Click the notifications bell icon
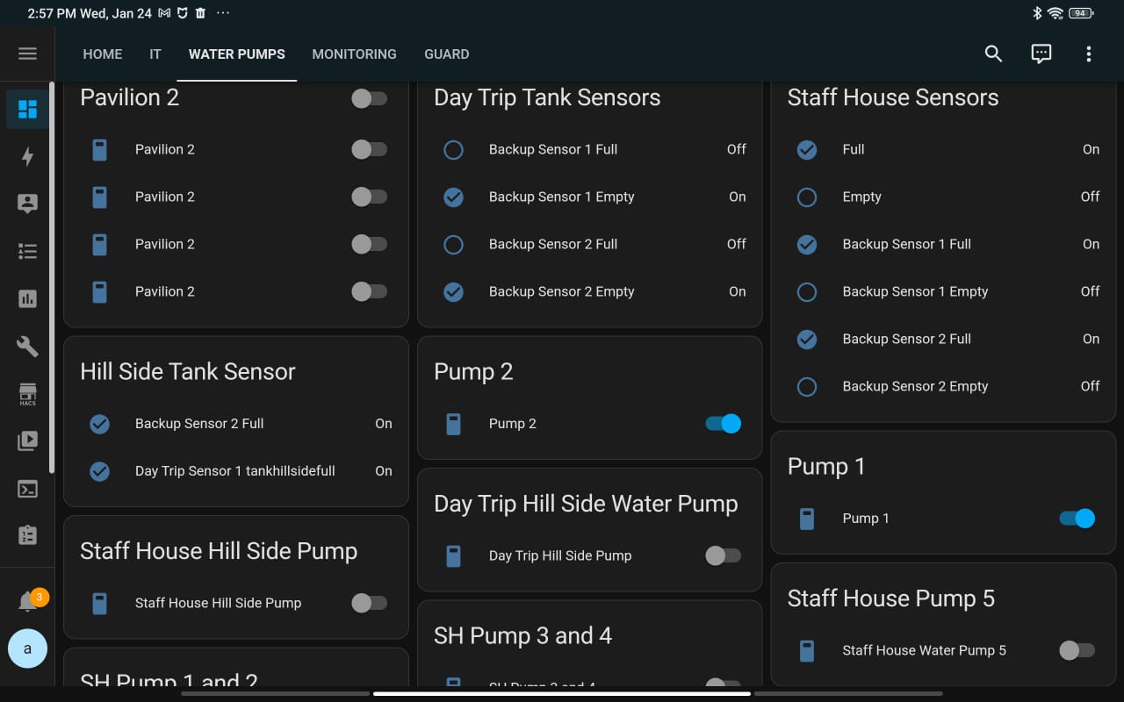Screen dimensions: 1124x702 (28, 602)
